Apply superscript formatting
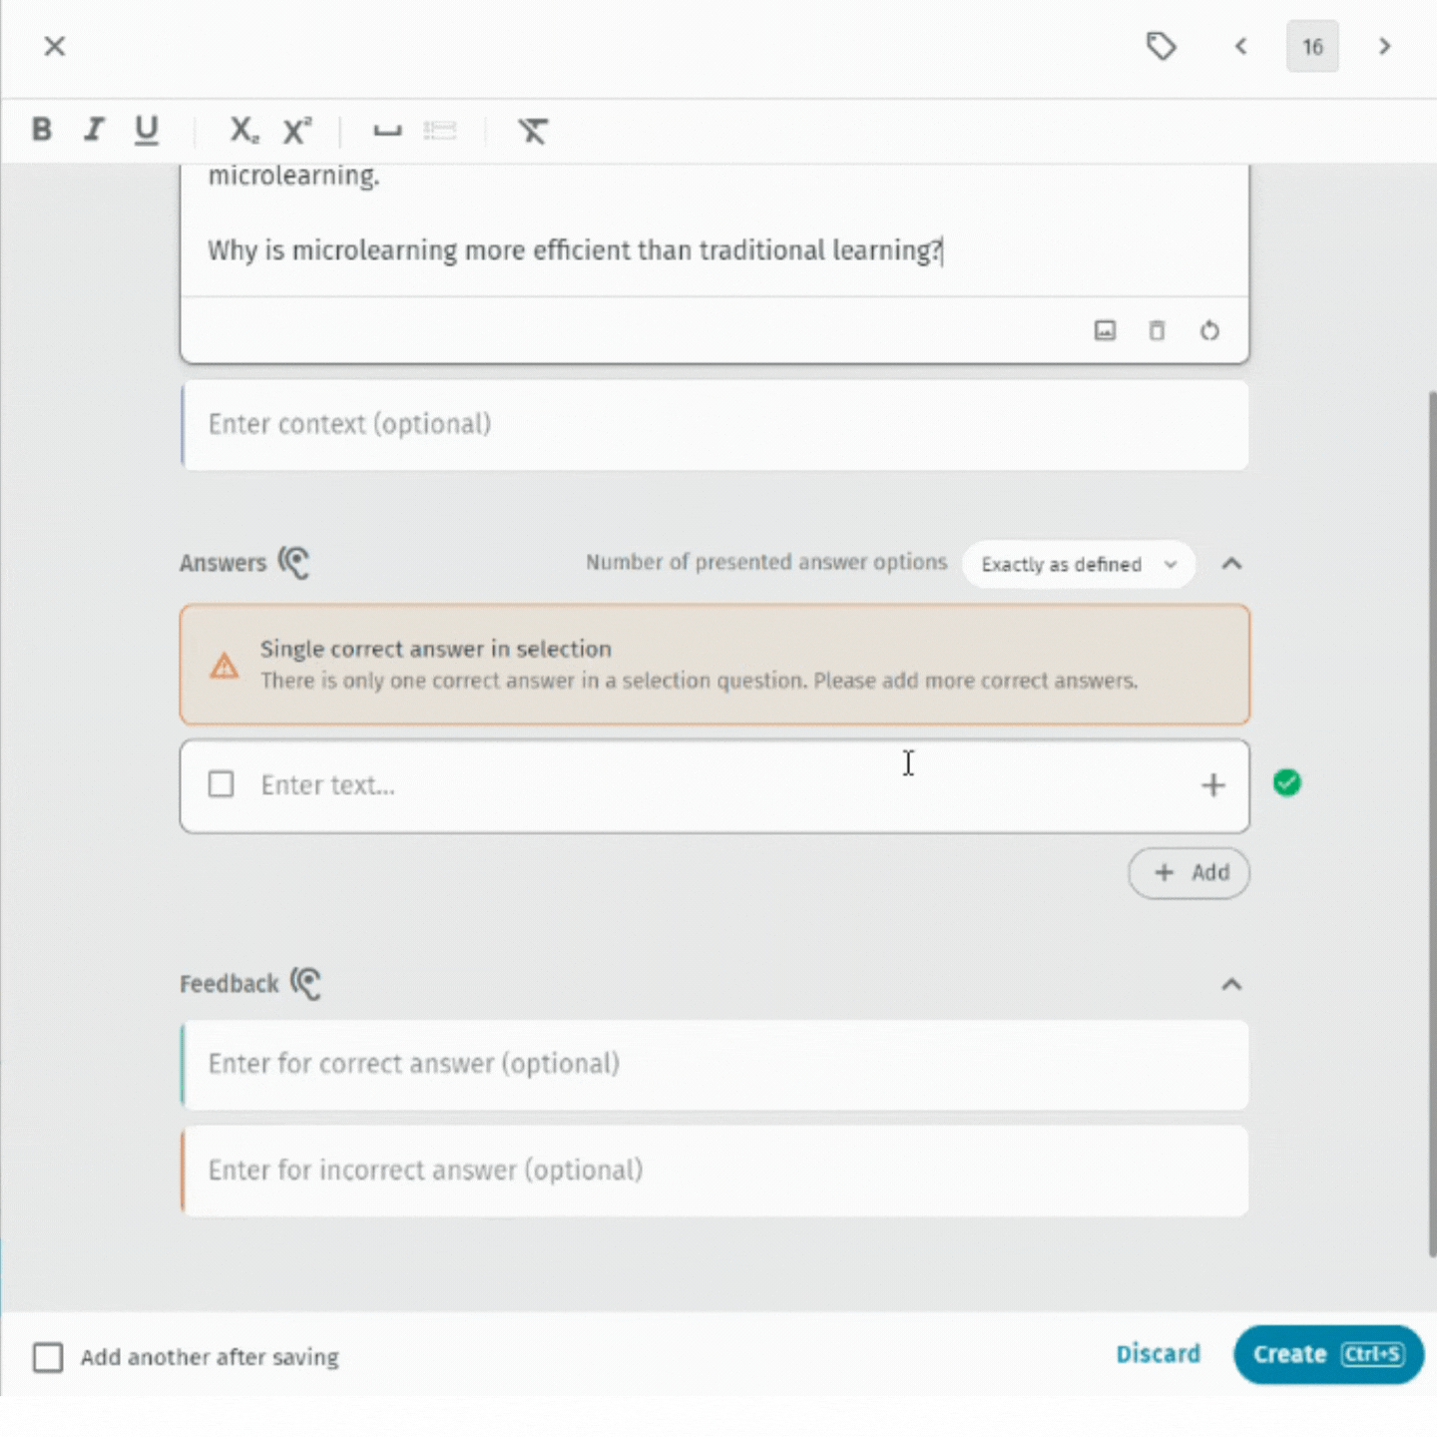This screenshot has height=1437, width=1437. click(296, 130)
